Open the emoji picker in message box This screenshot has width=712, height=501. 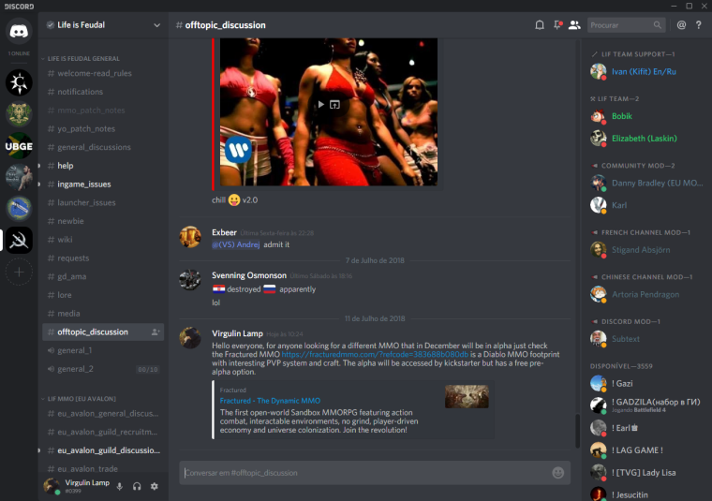tap(558, 472)
